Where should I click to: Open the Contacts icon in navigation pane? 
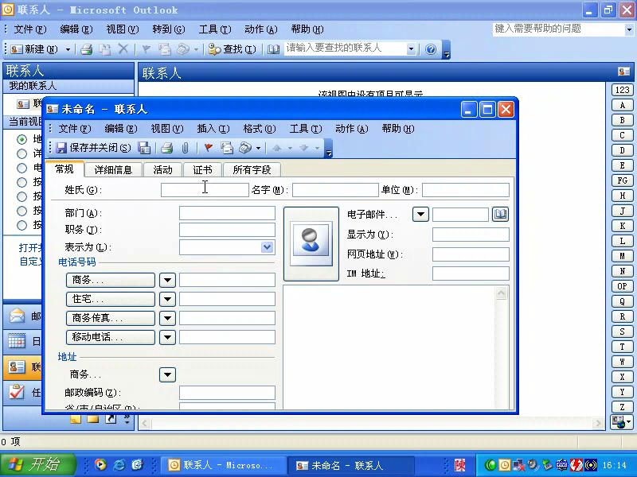click(x=17, y=366)
